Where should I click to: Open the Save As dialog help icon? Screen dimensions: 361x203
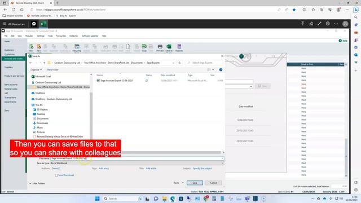221,70
